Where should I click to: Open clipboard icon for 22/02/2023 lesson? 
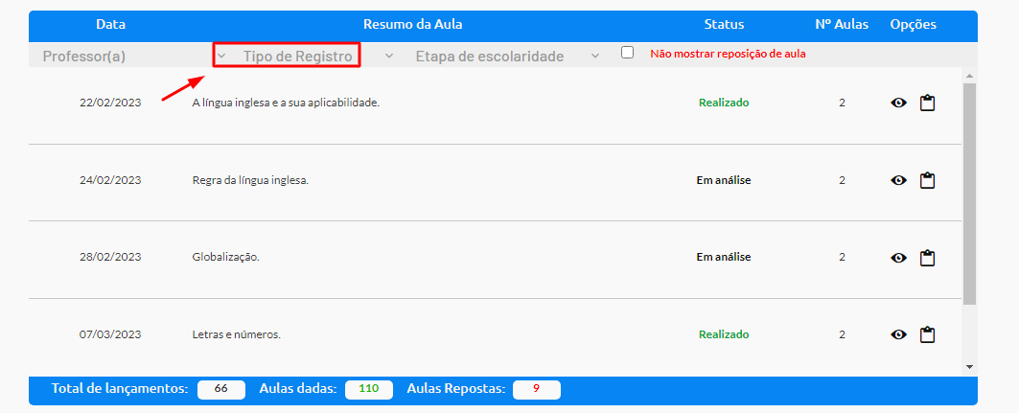tap(927, 103)
